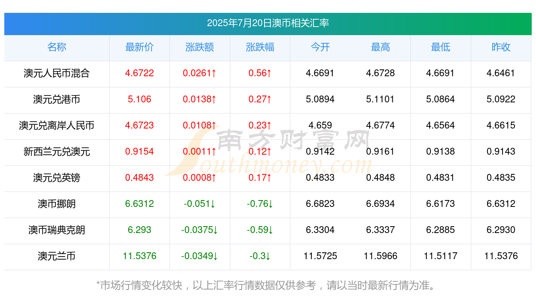Click the row name 澳元兰币

tap(57, 256)
